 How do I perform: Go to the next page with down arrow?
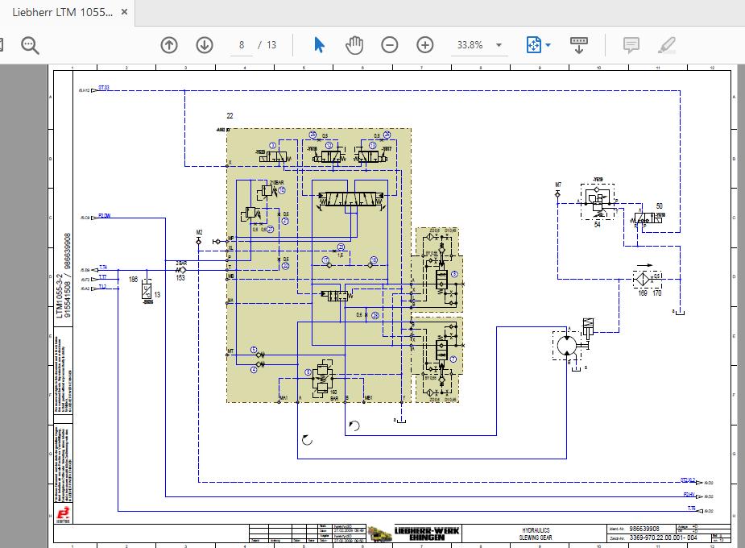(204, 44)
